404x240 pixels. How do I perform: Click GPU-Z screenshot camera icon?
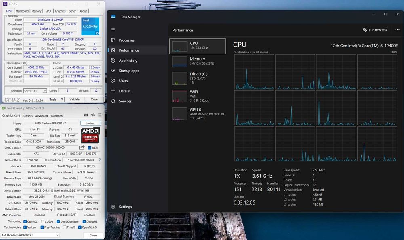[86, 115]
